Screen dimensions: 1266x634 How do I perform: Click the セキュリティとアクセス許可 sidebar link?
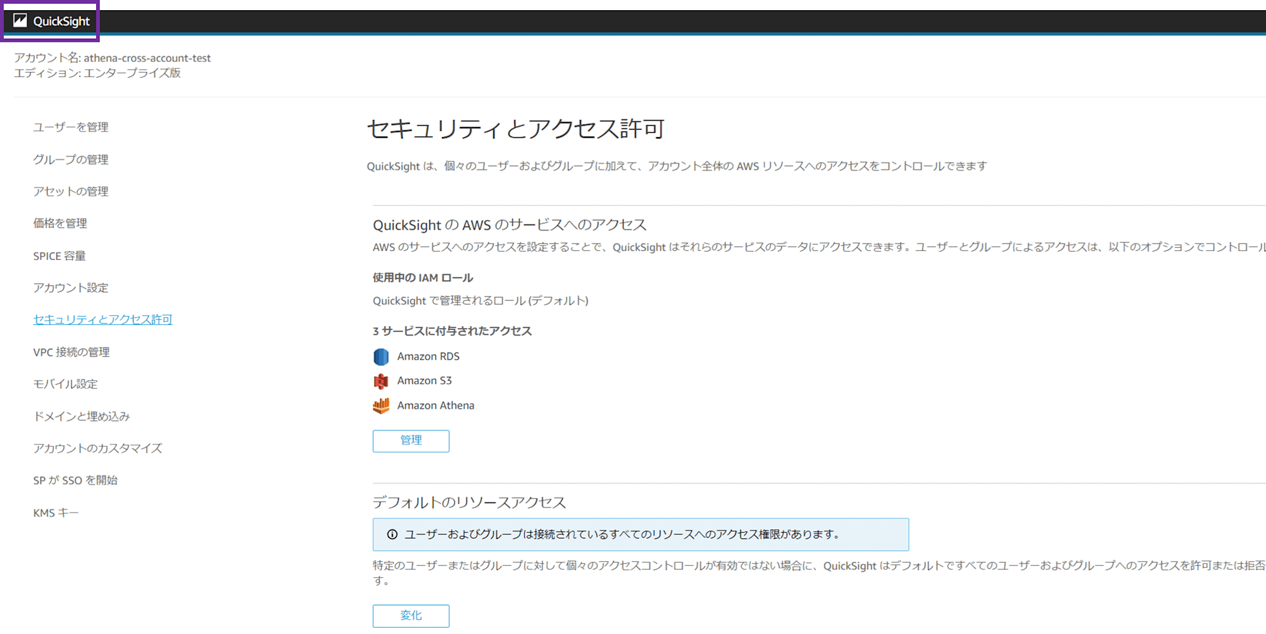(x=103, y=320)
